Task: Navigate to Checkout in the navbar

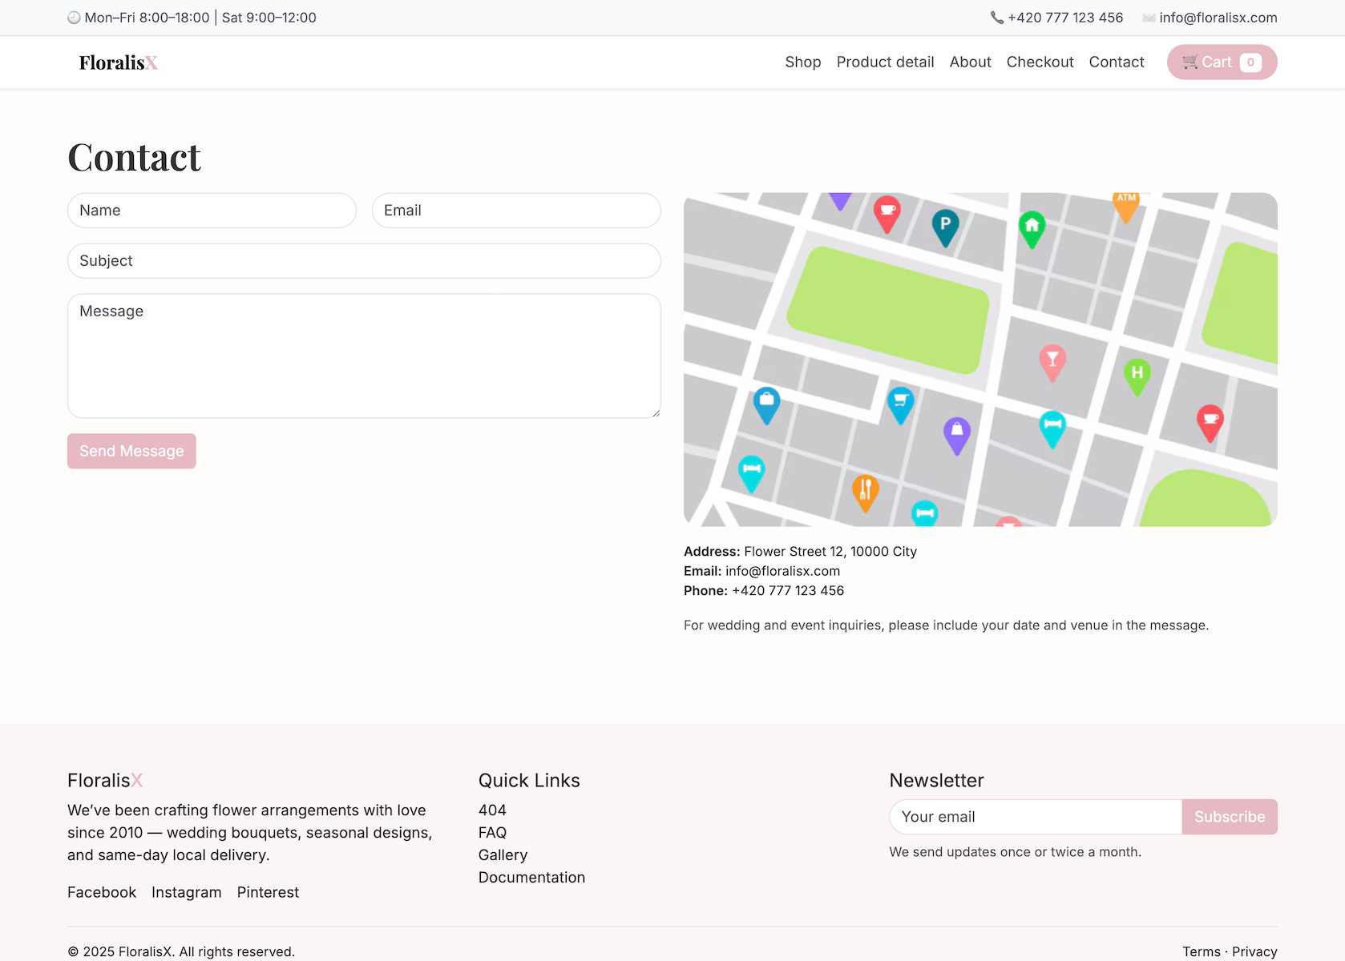Action: click(x=1040, y=62)
